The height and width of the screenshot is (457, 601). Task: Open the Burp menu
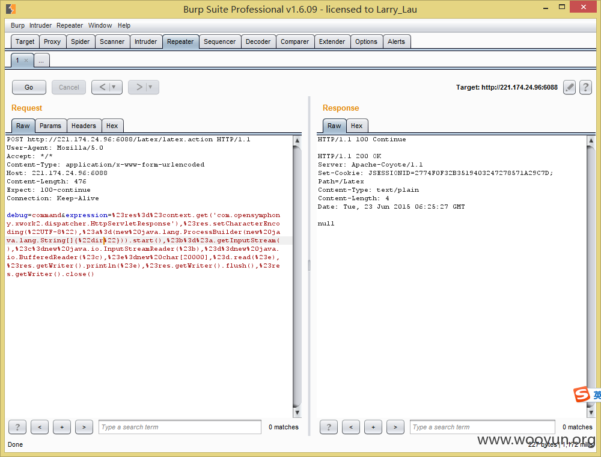point(17,25)
